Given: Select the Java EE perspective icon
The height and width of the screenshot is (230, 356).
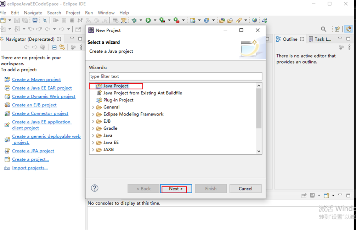Looking at the screenshot, I should (348, 29).
